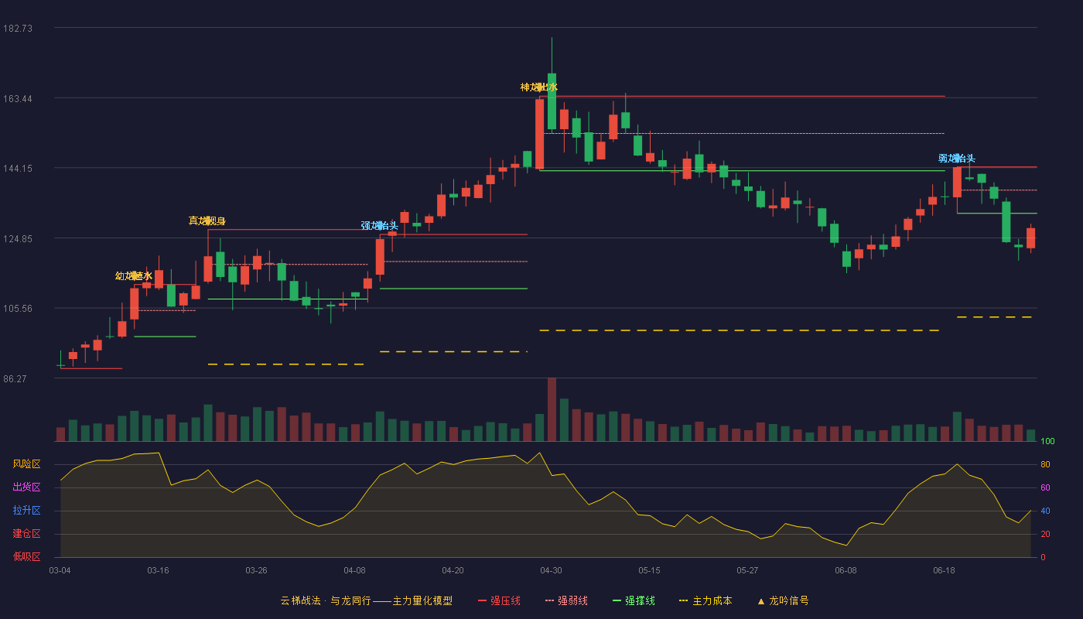Toggle the 龙吟信号 legend entry
The width and height of the screenshot is (1083, 619).
click(x=782, y=600)
